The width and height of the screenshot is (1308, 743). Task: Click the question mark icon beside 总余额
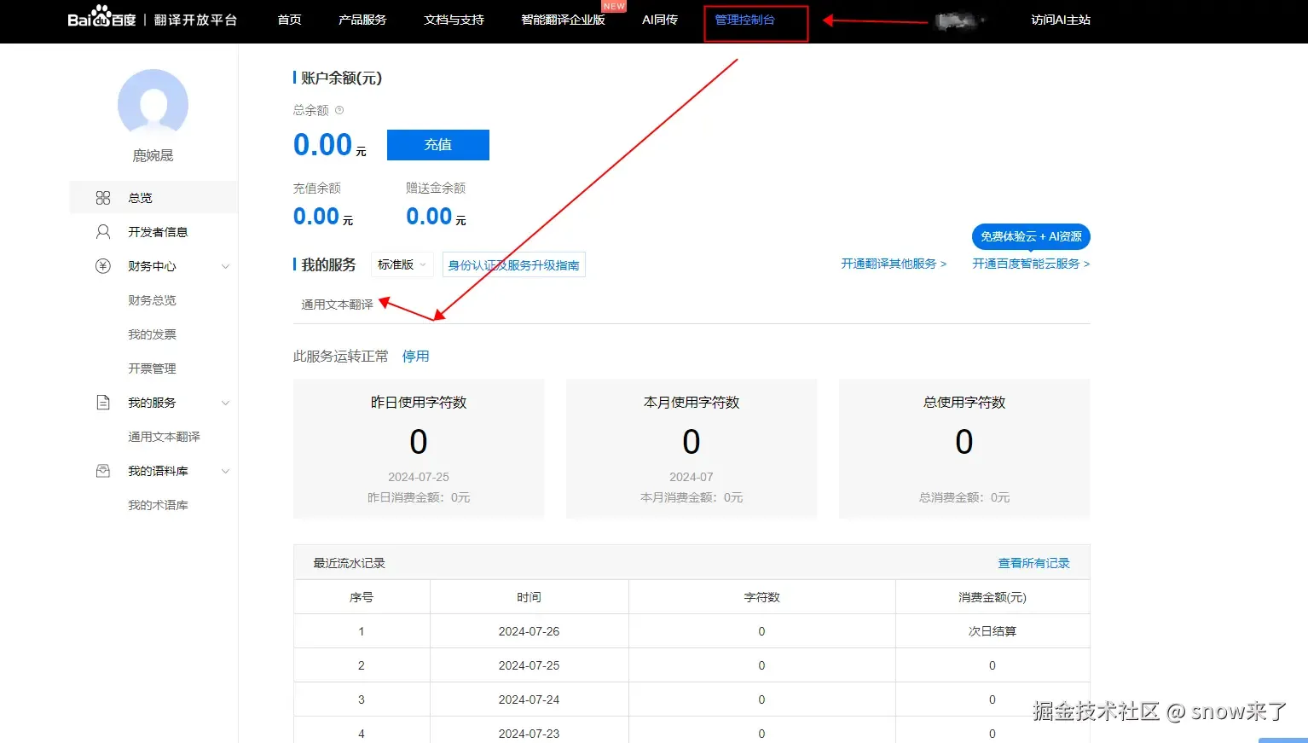[x=339, y=110]
